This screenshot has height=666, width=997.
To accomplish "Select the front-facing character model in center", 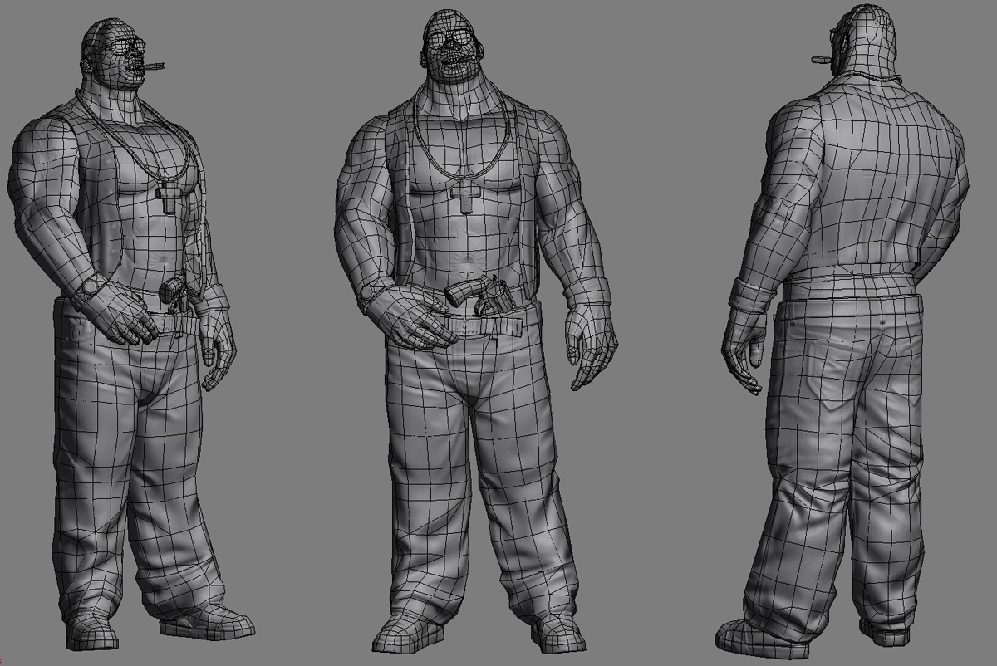I will click(475, 332).
